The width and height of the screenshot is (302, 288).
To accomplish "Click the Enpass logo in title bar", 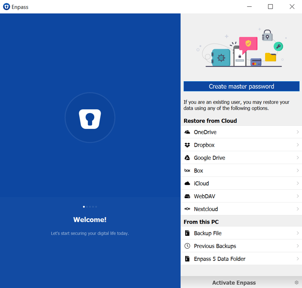I will (6, 7).
